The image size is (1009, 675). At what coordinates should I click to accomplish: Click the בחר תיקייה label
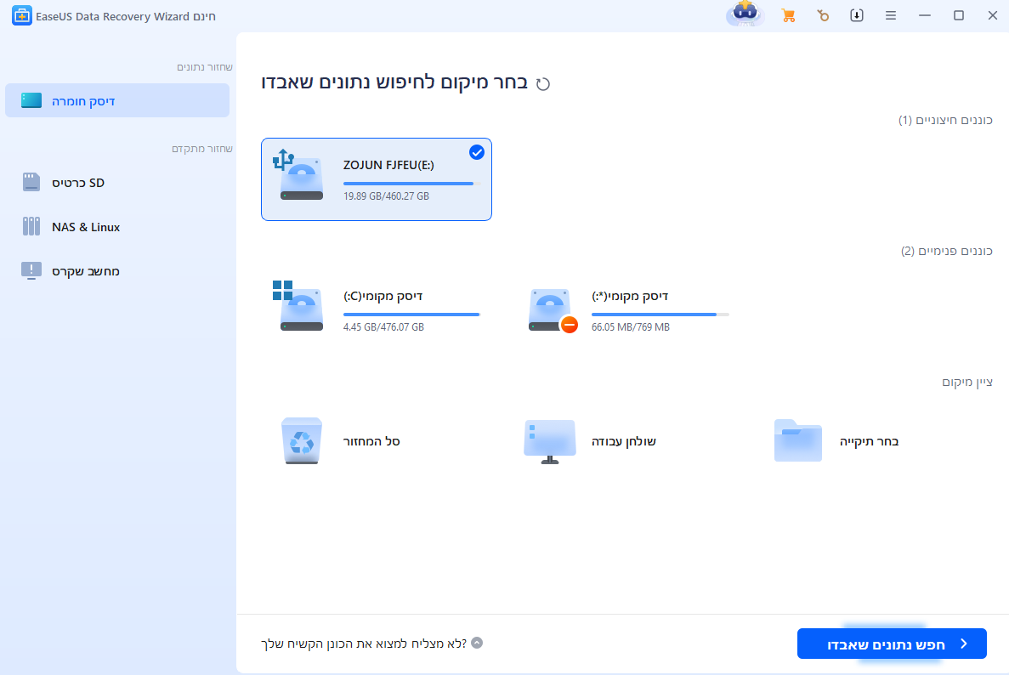point(869,441)
